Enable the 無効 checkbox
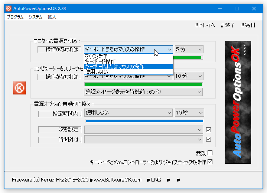The height and width of the screenshot is (193, 267). (210, 153)
